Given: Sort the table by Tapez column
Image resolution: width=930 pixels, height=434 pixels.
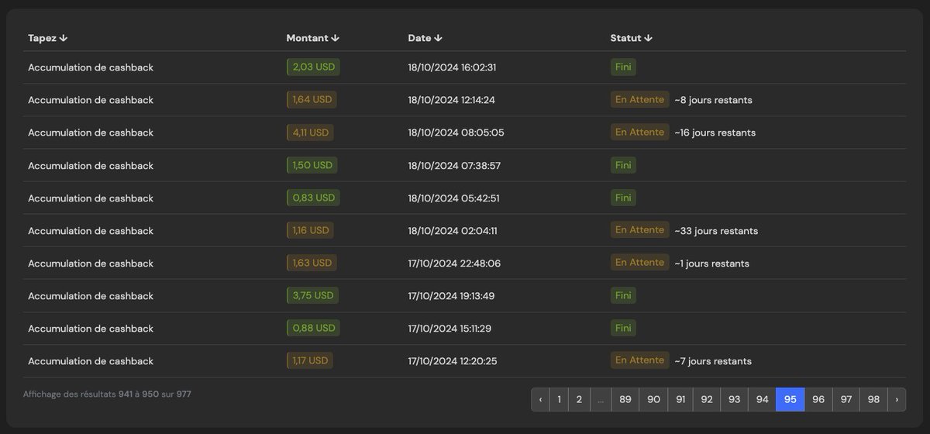Looking at the screenshot, I should [48, 38].
